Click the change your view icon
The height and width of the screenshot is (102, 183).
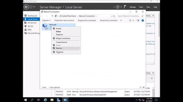click(130, 20)
